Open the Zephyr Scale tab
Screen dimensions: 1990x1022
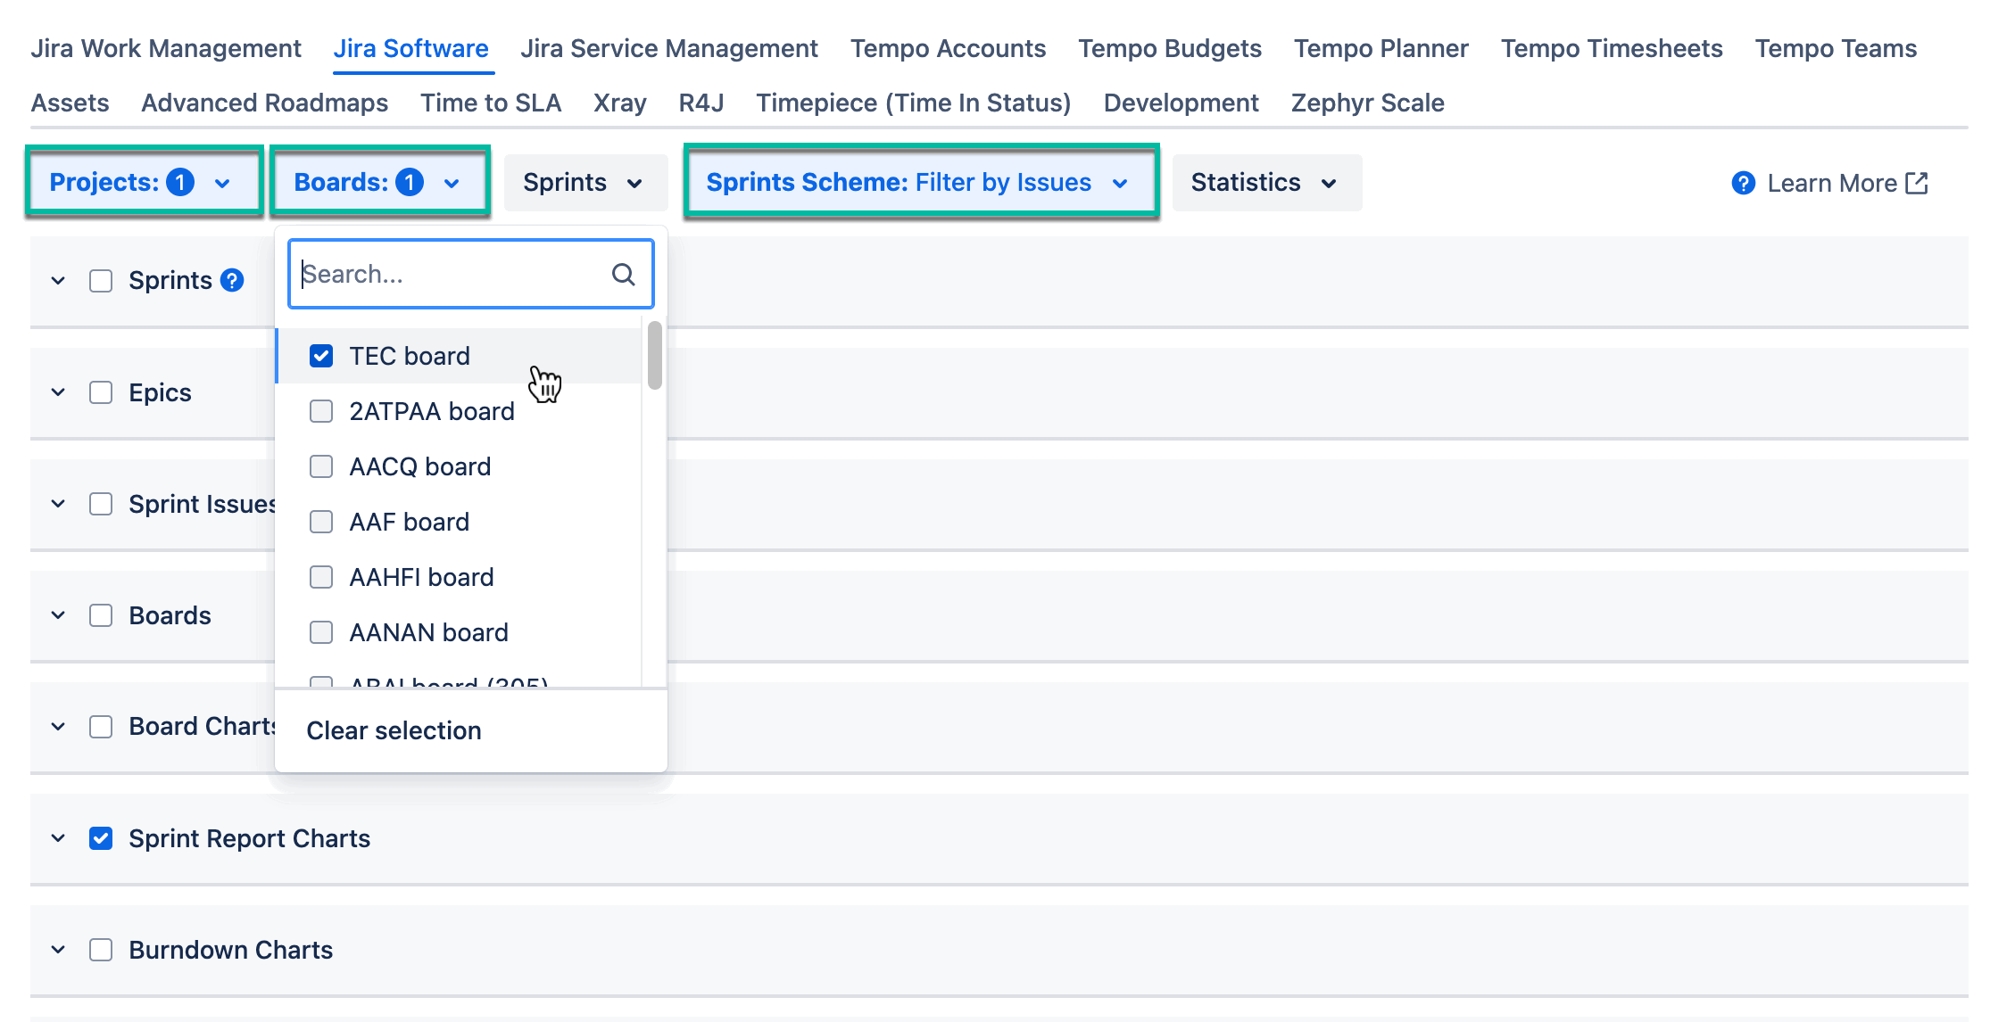[1367, 103]
